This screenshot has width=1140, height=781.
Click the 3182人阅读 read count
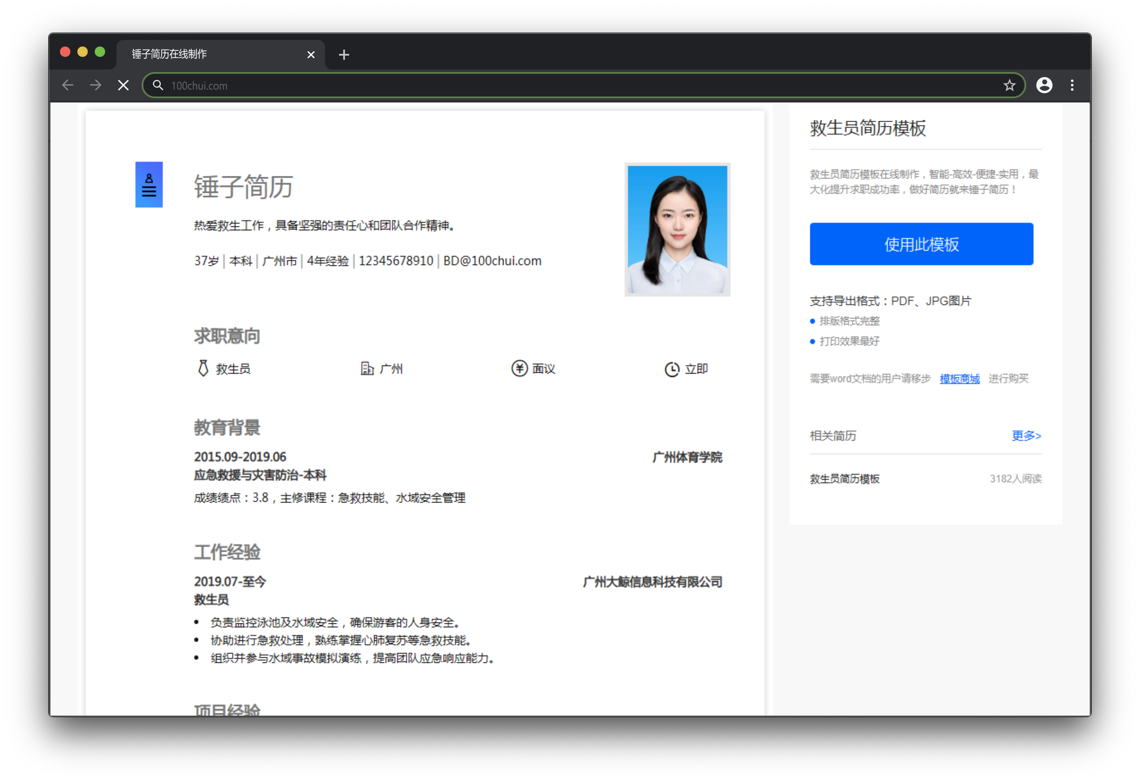click(x=1015, y=478)
